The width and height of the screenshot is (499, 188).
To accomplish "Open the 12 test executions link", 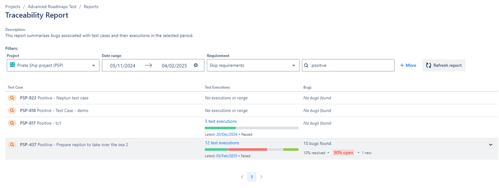I will 222,143.
